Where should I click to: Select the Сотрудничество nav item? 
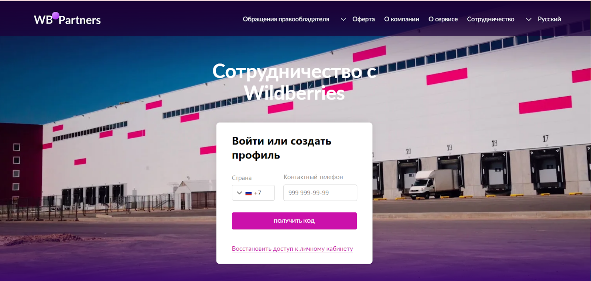pos(491,19)
